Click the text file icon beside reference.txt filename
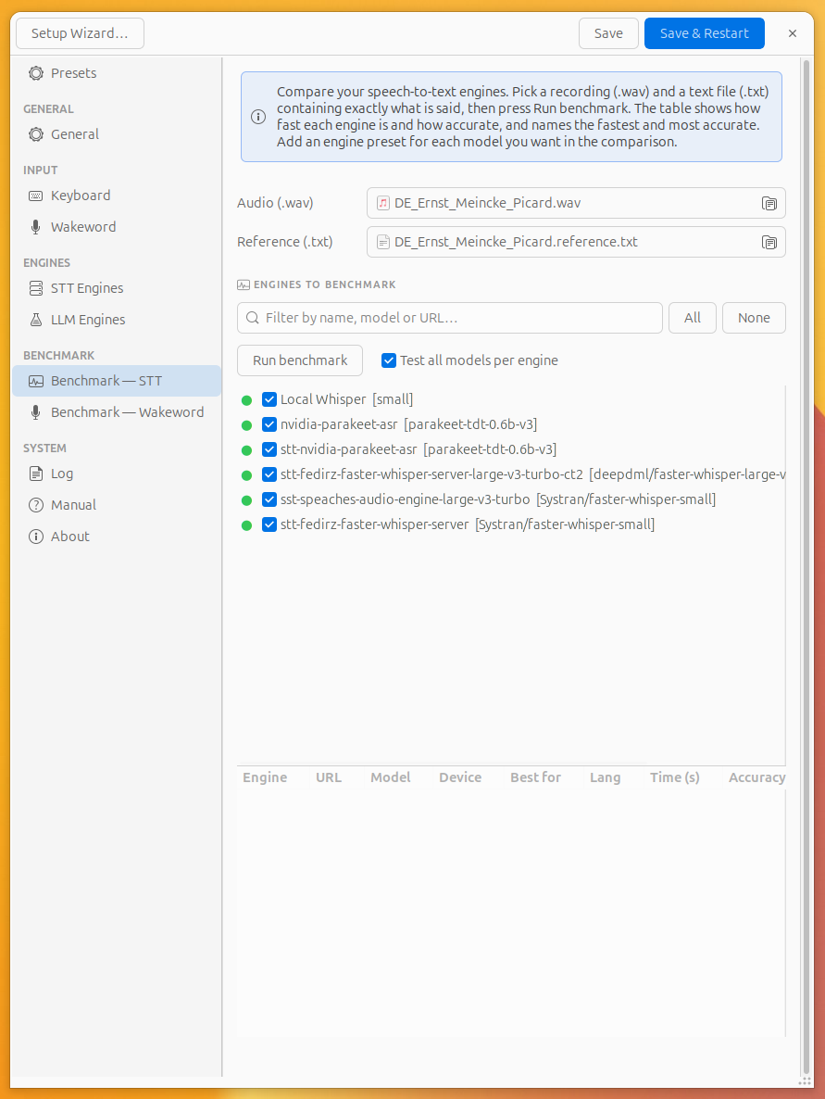The width and height of the screenshot is (825, 1099). click(383, 242)
